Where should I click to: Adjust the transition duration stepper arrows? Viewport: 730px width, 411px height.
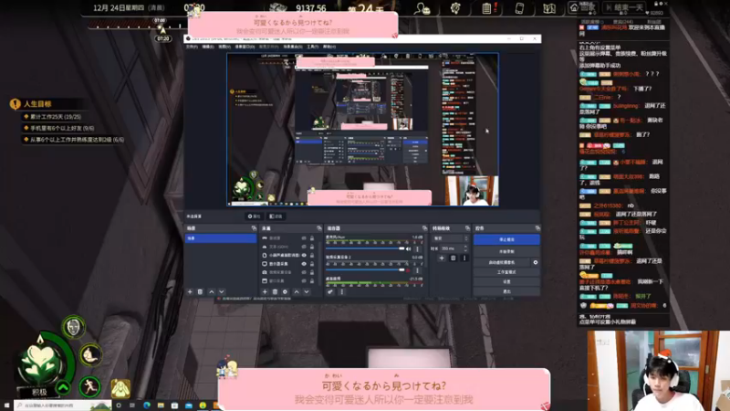pos(465,248)
